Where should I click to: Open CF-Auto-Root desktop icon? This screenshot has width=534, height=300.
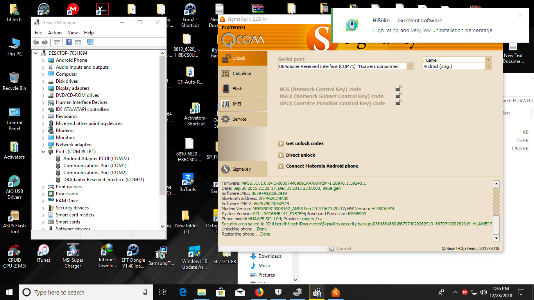tap(190, 75)
